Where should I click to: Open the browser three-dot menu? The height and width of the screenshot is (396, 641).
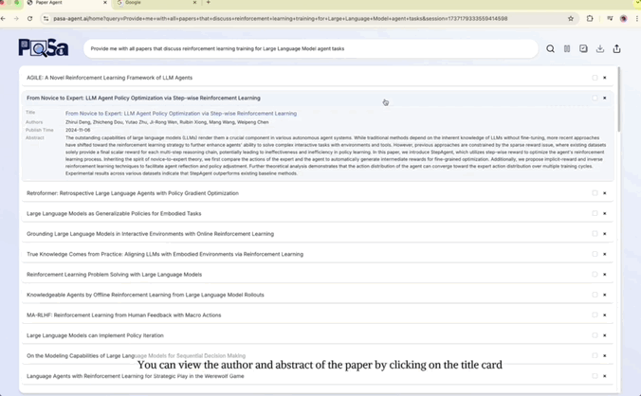pos(637,18)
